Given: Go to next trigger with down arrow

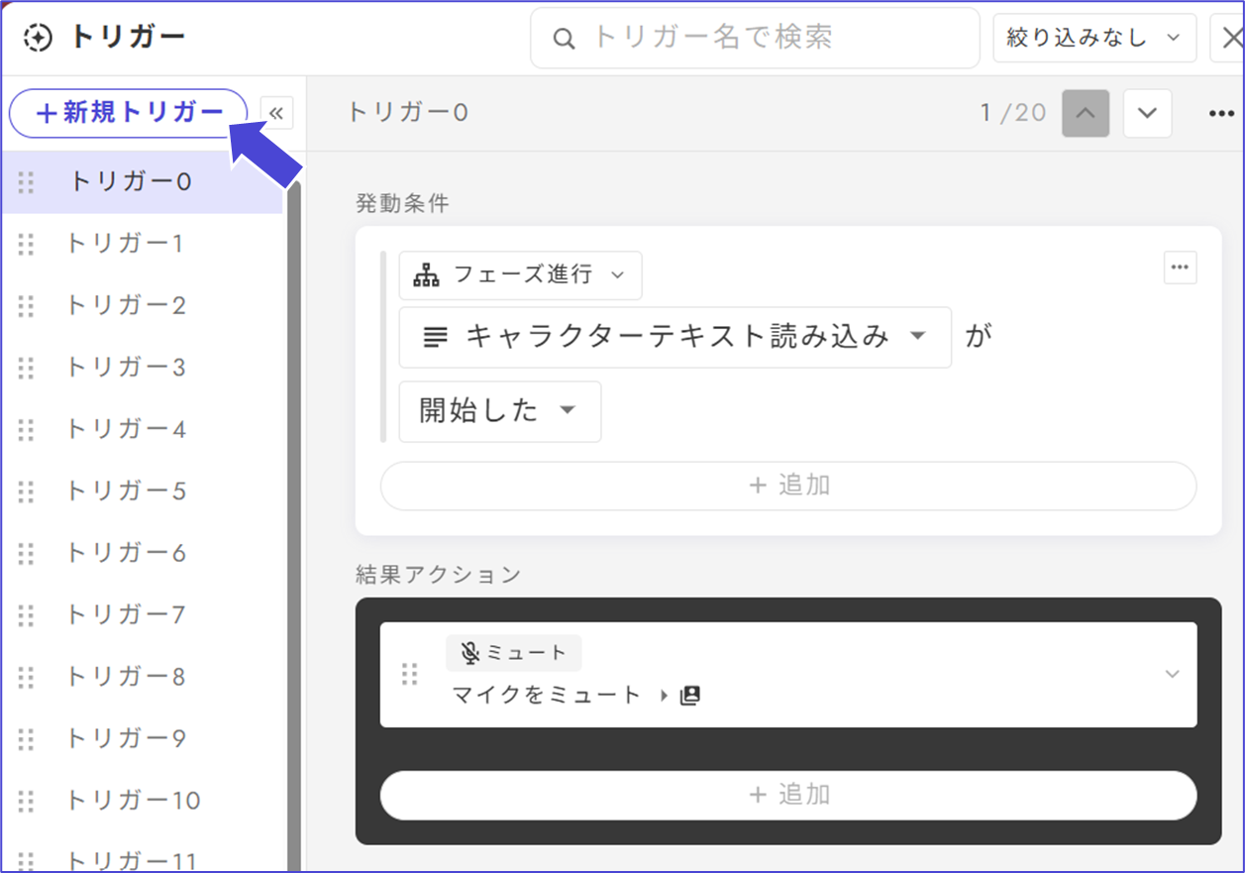Looking at the screenshot, I should tap(1147, 113).
